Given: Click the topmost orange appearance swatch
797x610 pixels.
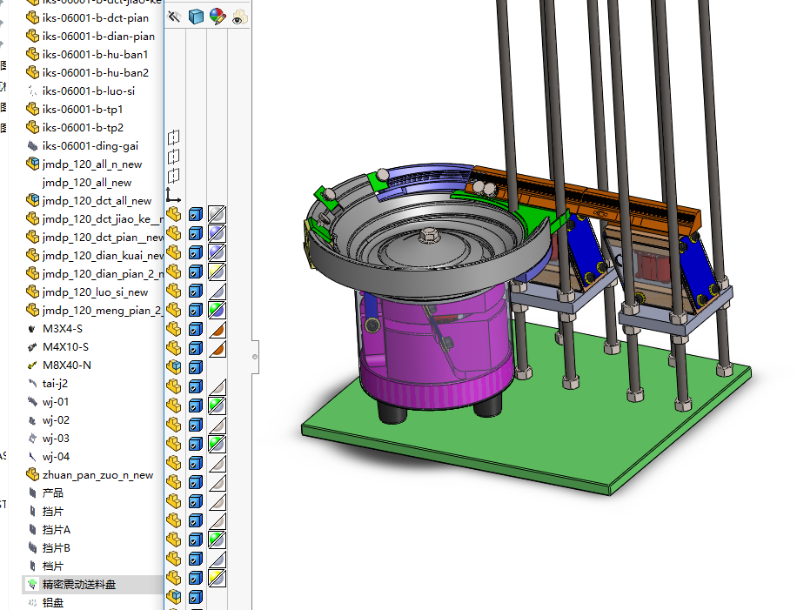Looking at the screenshot, I should pyautogui.click(x=217, y=329).
